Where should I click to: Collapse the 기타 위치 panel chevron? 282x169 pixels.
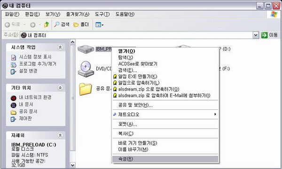(60, 88)
